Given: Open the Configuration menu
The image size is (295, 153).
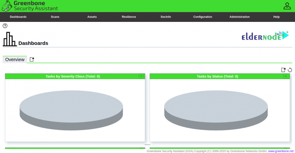Looking at the screenshot, I should (203, 17).
